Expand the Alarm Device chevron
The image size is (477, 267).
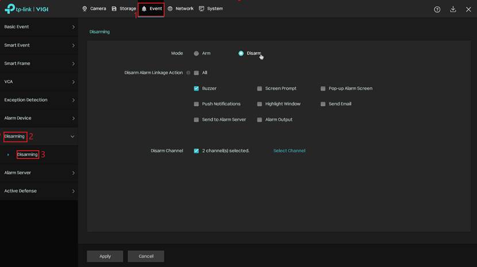pos(74,119)
